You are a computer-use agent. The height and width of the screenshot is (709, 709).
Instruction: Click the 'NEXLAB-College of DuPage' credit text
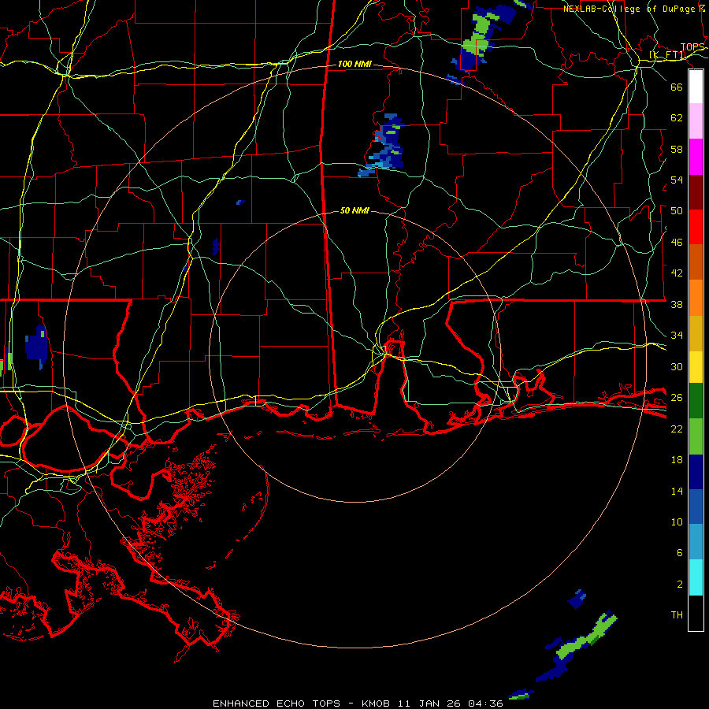tap(629, 9)
